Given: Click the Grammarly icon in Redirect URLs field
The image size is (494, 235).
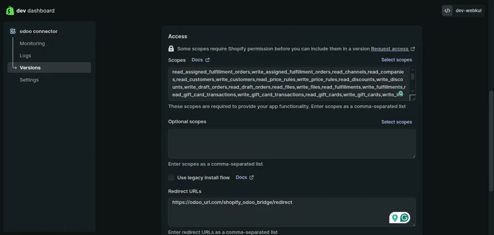Looking at the screenshot, I should pos(405,218).
